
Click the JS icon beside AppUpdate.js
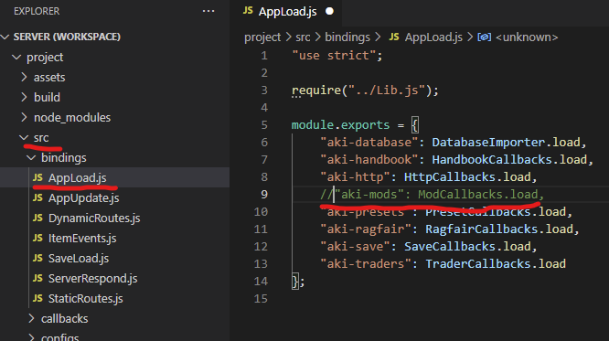pos(37,197)
